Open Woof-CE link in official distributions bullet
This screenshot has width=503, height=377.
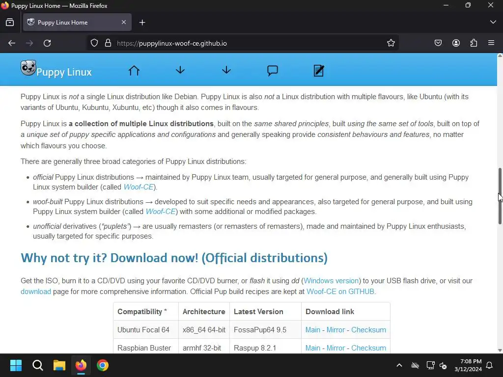click(138, 187)
